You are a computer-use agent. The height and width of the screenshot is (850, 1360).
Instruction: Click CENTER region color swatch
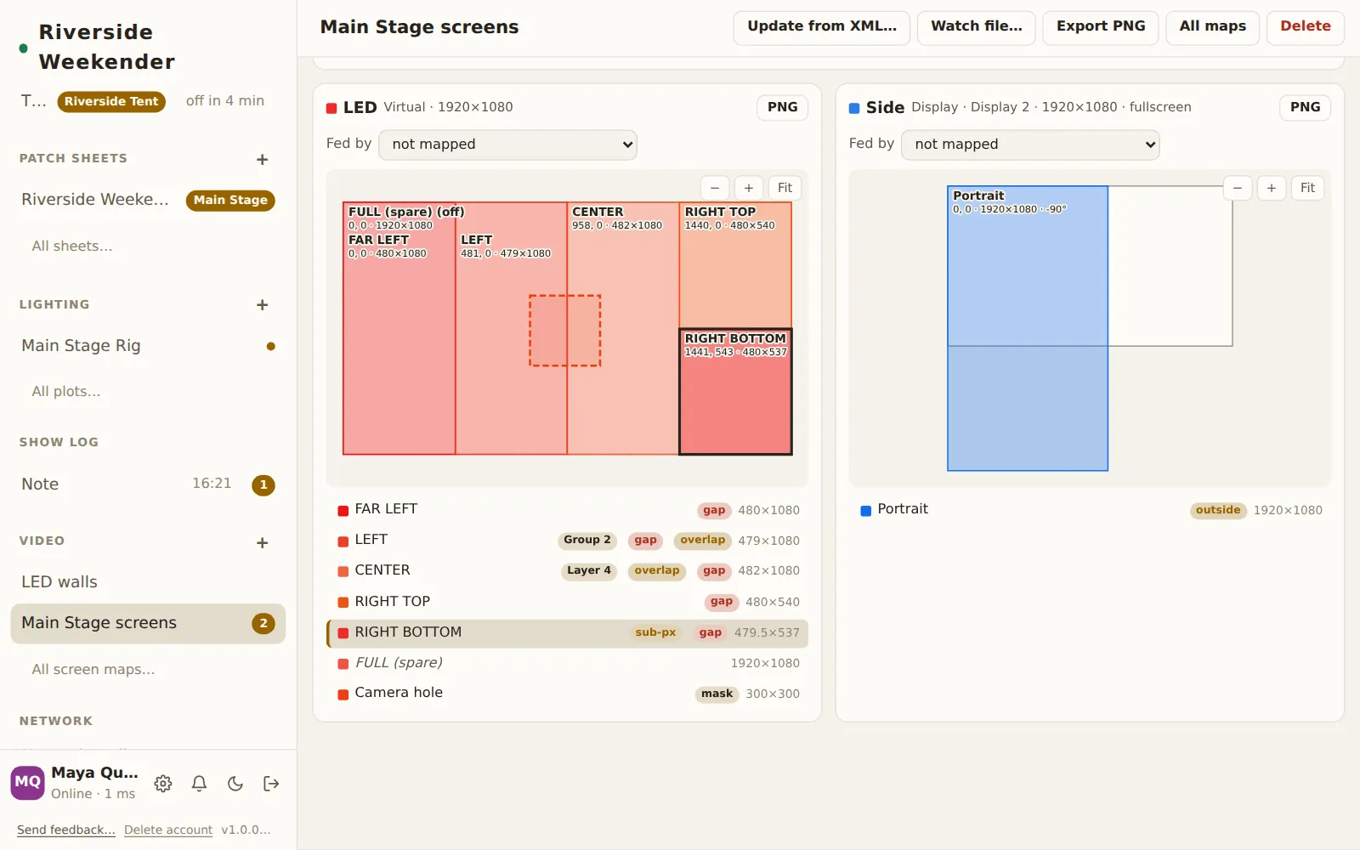click(x=343, y=571)
